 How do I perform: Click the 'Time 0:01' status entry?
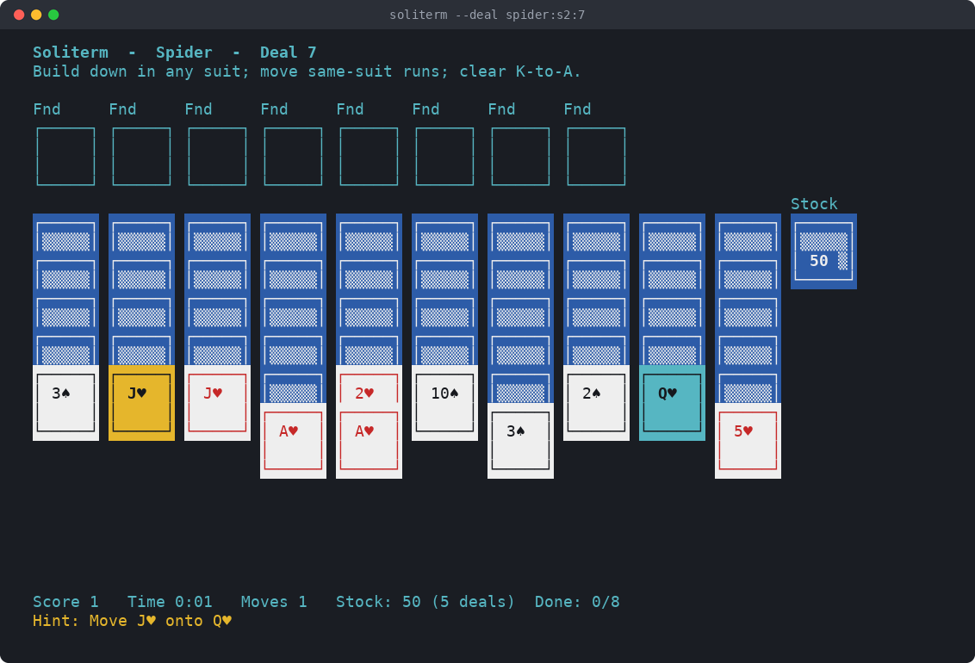[170, 602]
